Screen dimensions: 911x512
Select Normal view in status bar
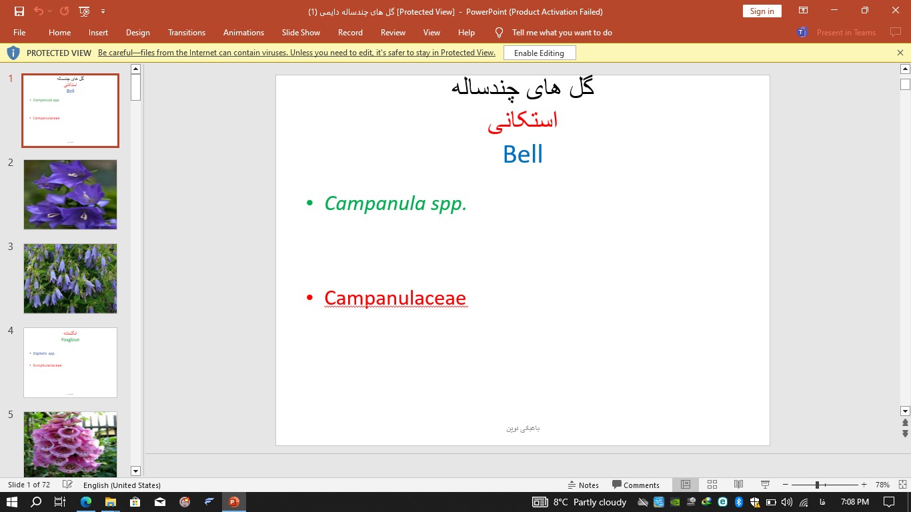tap(685, 485)
